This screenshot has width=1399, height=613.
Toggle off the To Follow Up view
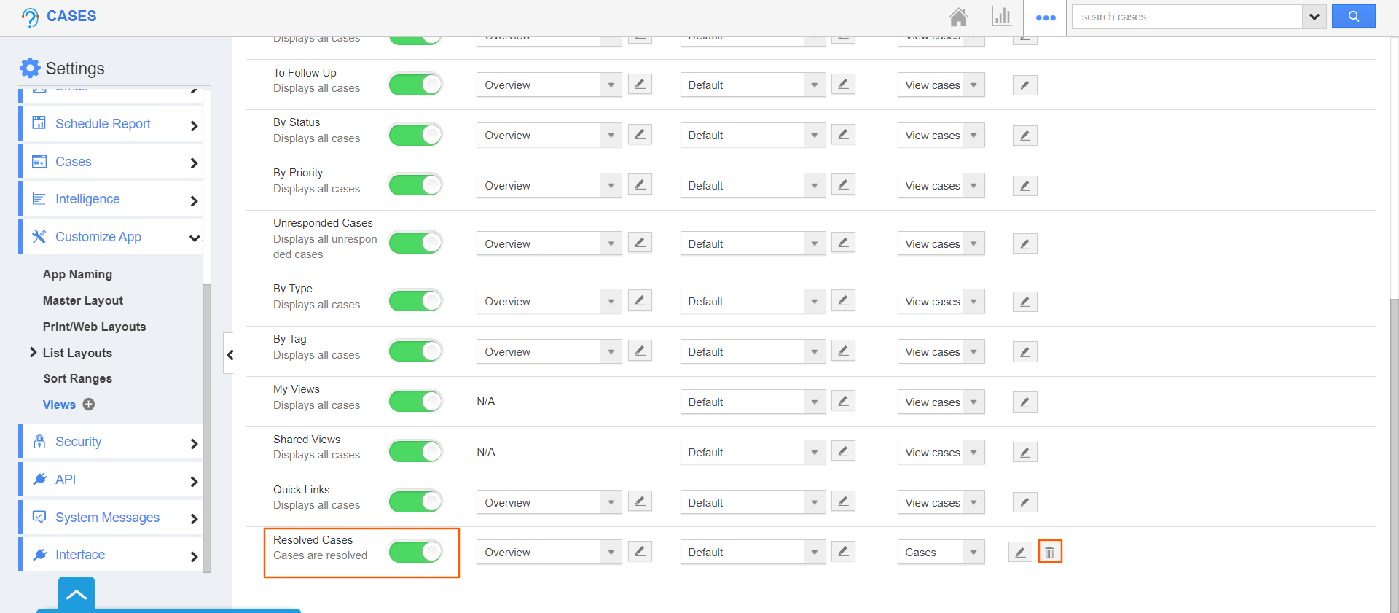click(x=415, y=85)
